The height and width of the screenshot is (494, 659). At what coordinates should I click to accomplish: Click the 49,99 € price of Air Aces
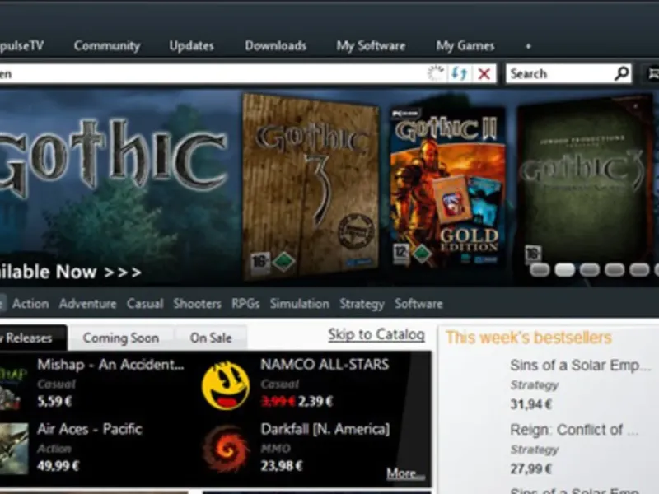point(58,466)
